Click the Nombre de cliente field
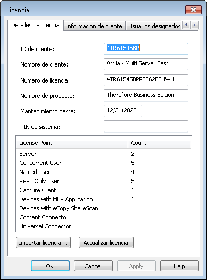The image size is (207, 280). click(146, 64)
